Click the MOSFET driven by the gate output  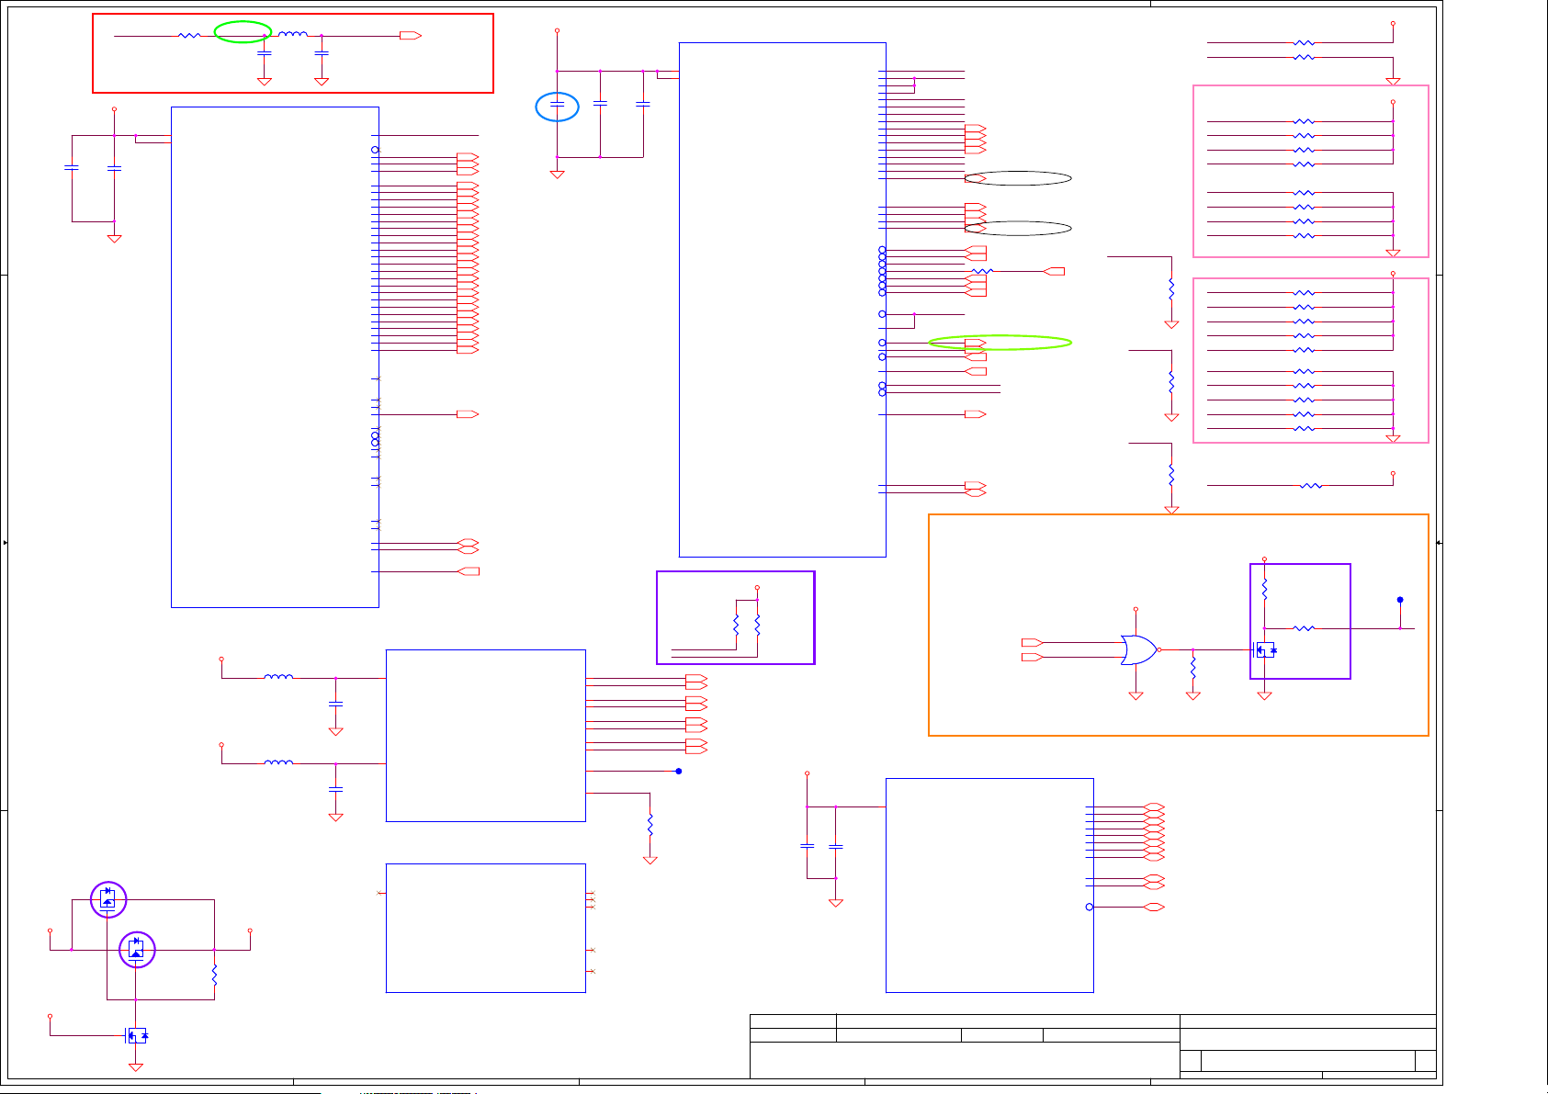tap(1265, 649)
